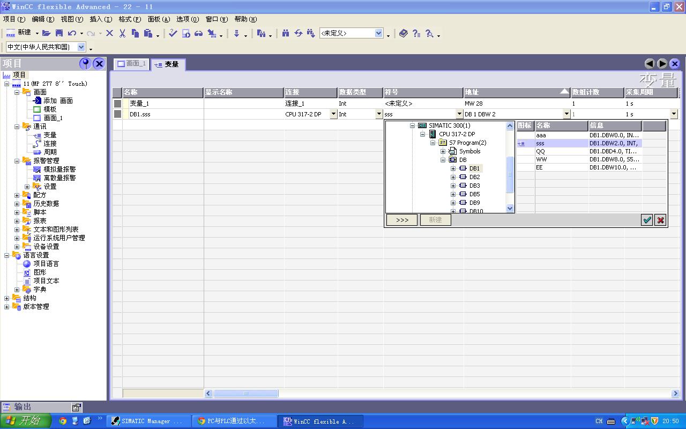The width and height of the screenshot is (686, 429).
Task: Select DB3 in the symbol tree
Action: click(x=474, y=186)
